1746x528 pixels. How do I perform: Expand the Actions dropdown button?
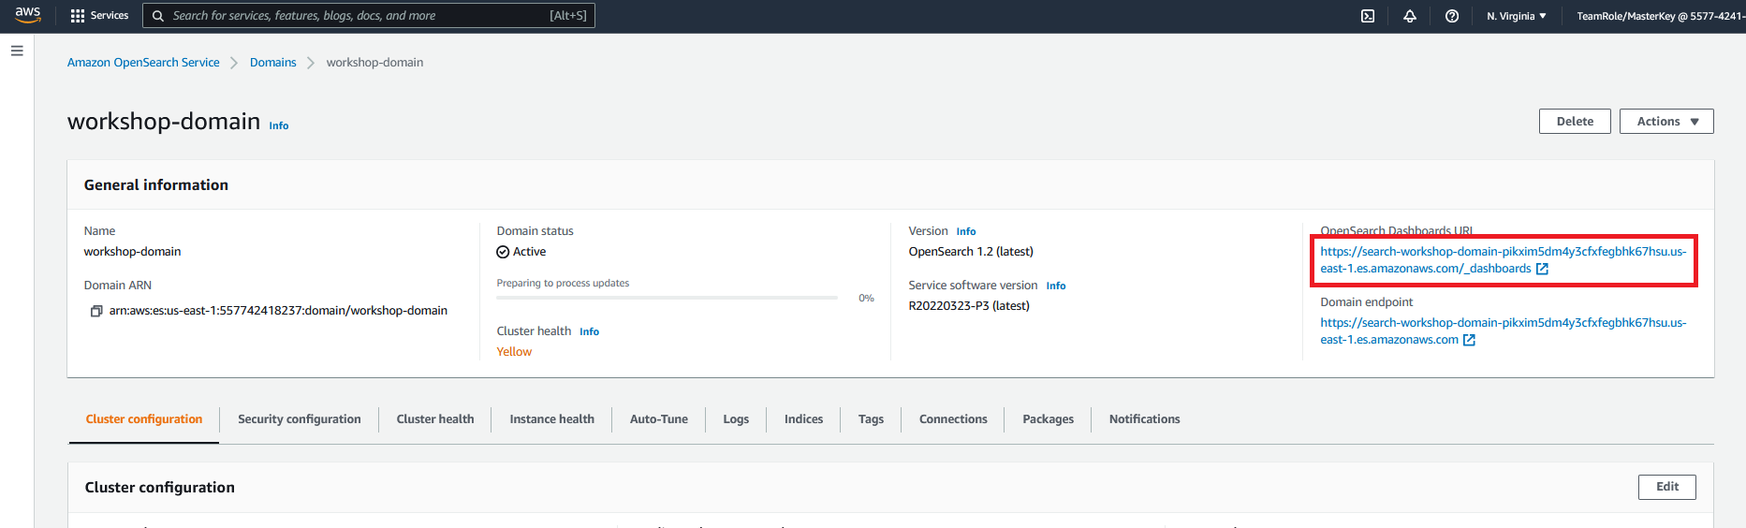click(x=1666, y=122)
